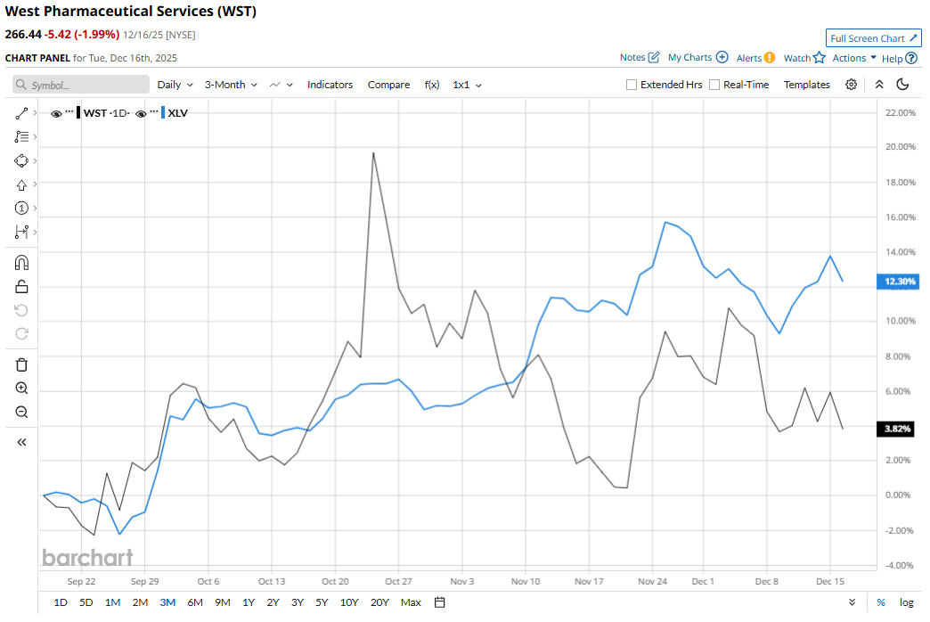Click the Watch star icon
The image size is (930, 622).
point(819,58)
